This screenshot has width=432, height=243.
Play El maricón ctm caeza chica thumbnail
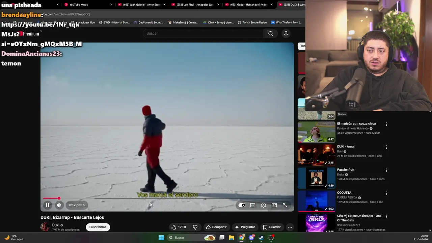tap(316, 132)
